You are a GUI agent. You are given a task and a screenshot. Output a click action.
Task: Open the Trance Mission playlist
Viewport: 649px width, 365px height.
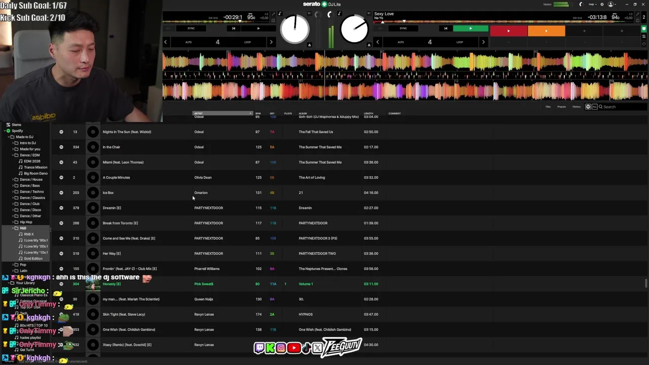pos(35,167)
